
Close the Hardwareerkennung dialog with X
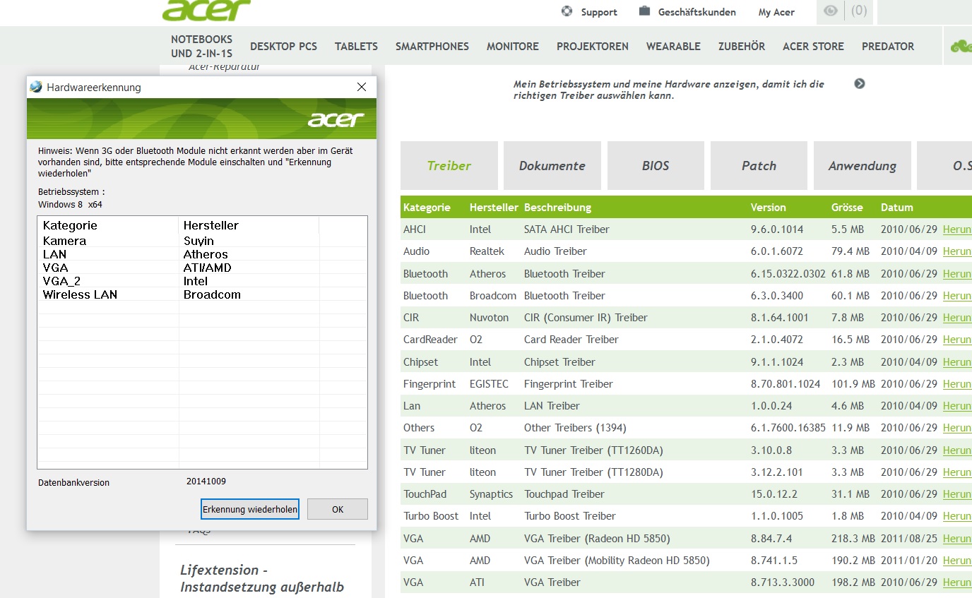click(x=362, y=87)
